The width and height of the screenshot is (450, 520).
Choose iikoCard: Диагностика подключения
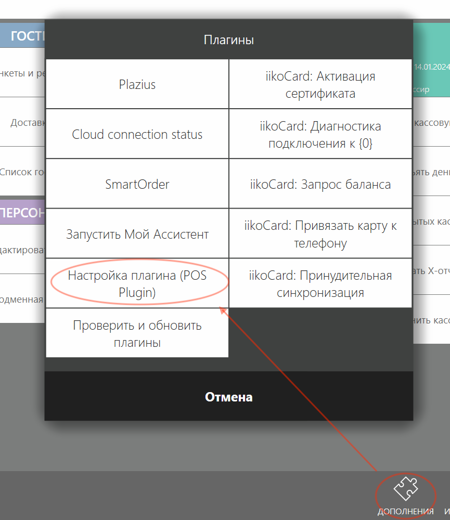[320, 134]
